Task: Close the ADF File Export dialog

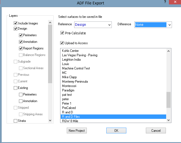Action: pyautogui.click(x=175, y=2)
